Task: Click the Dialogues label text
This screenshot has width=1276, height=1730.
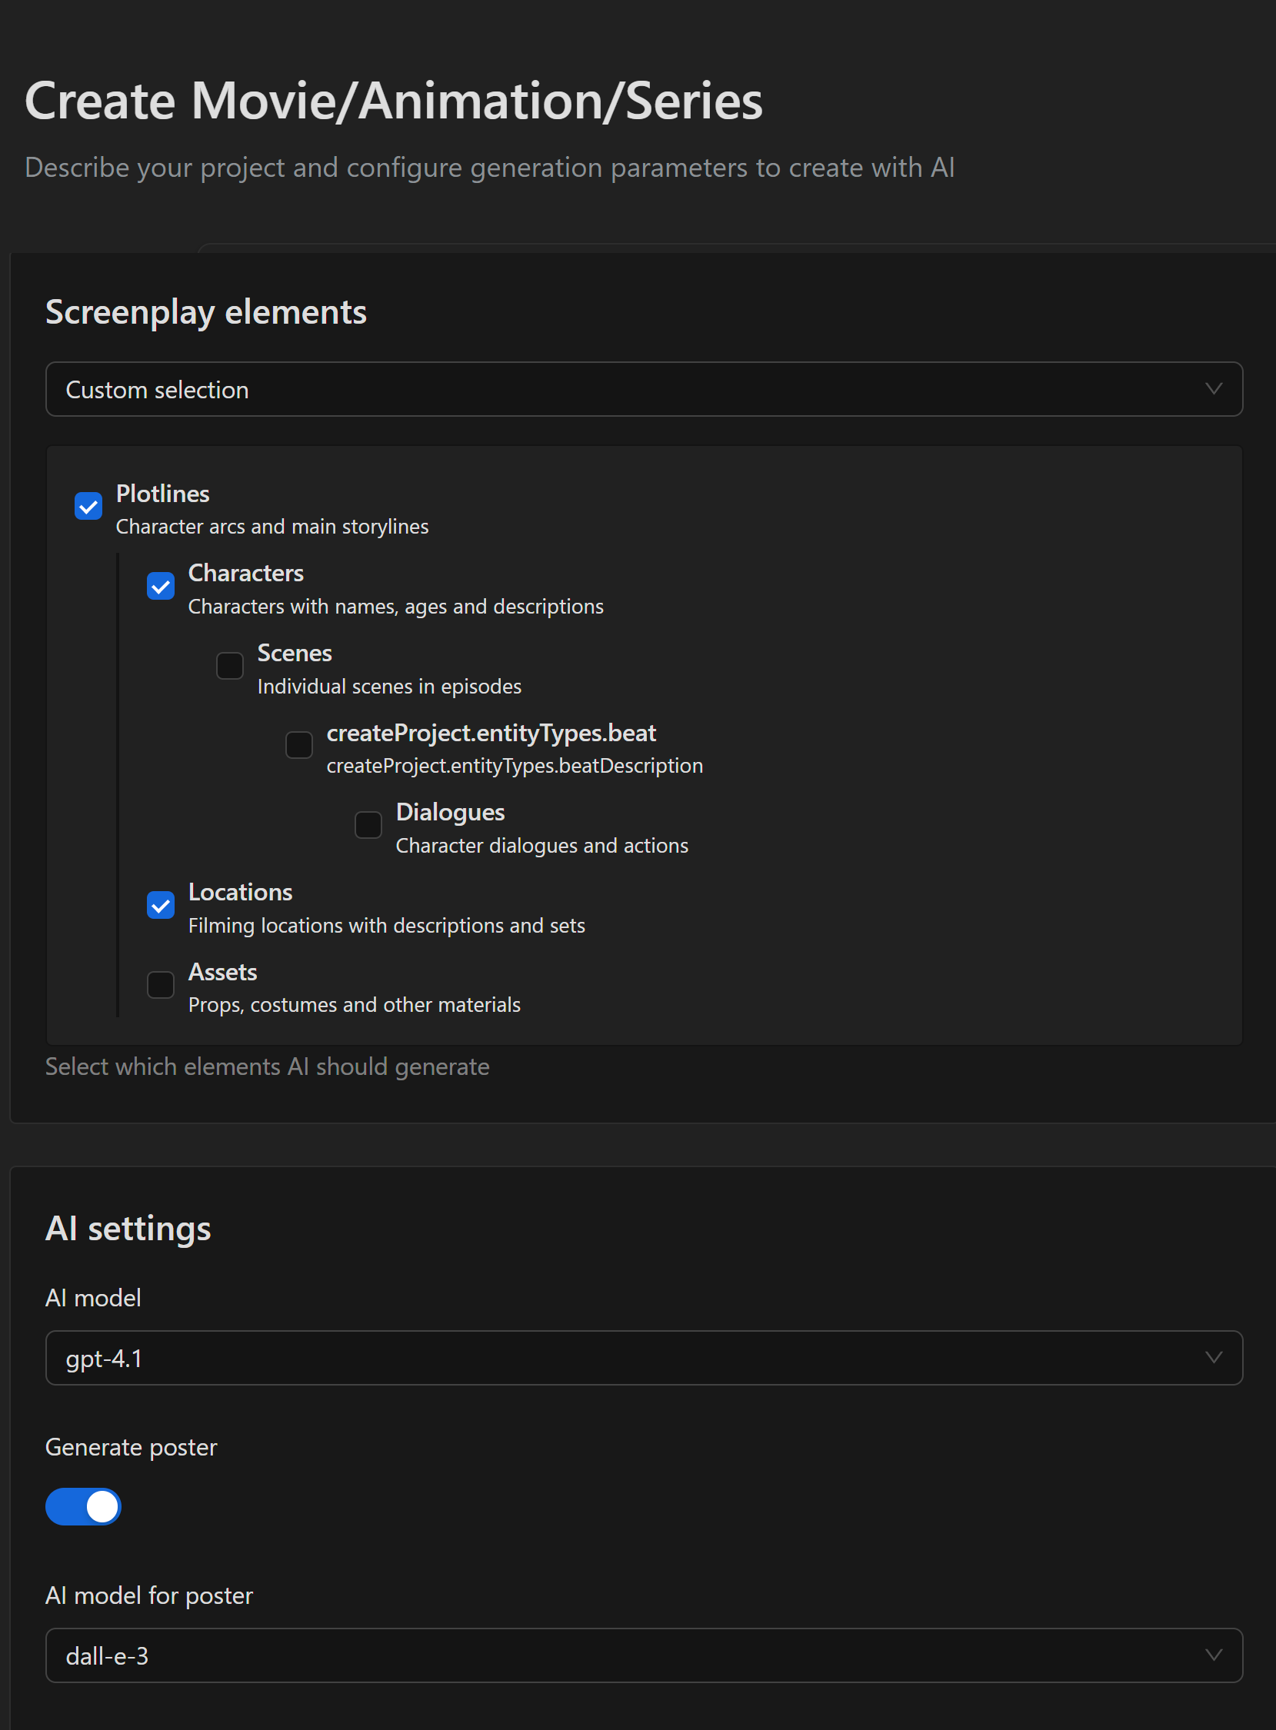Action: coord(449,811)
